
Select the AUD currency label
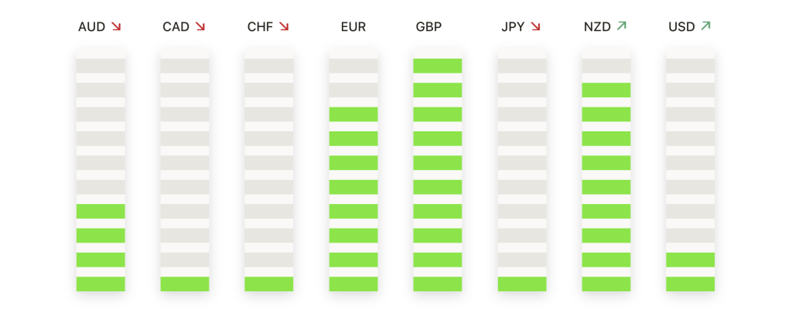[x=91, y=27]
